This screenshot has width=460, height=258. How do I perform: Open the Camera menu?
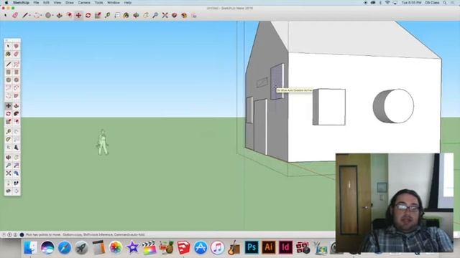click(84, 3)
